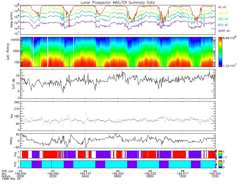
Task: Click the "Count Rate" axis label
Action: coord(11,20)
